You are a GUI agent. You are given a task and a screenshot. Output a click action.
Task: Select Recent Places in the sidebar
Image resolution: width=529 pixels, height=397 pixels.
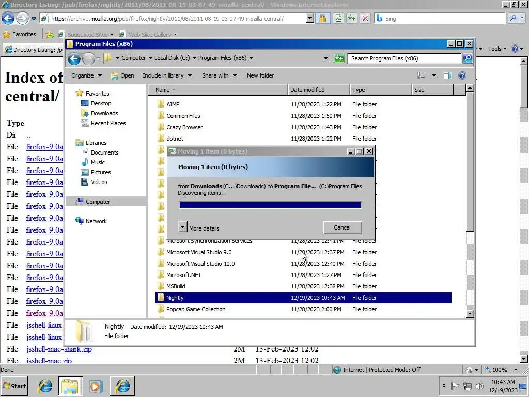coord(108,123)
